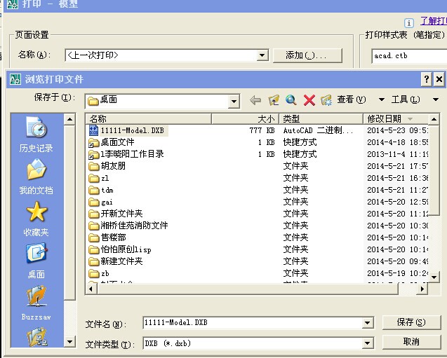Create a new folder via toolbar icon
Viewport: 447px width, 358px height.
(326, 100)
